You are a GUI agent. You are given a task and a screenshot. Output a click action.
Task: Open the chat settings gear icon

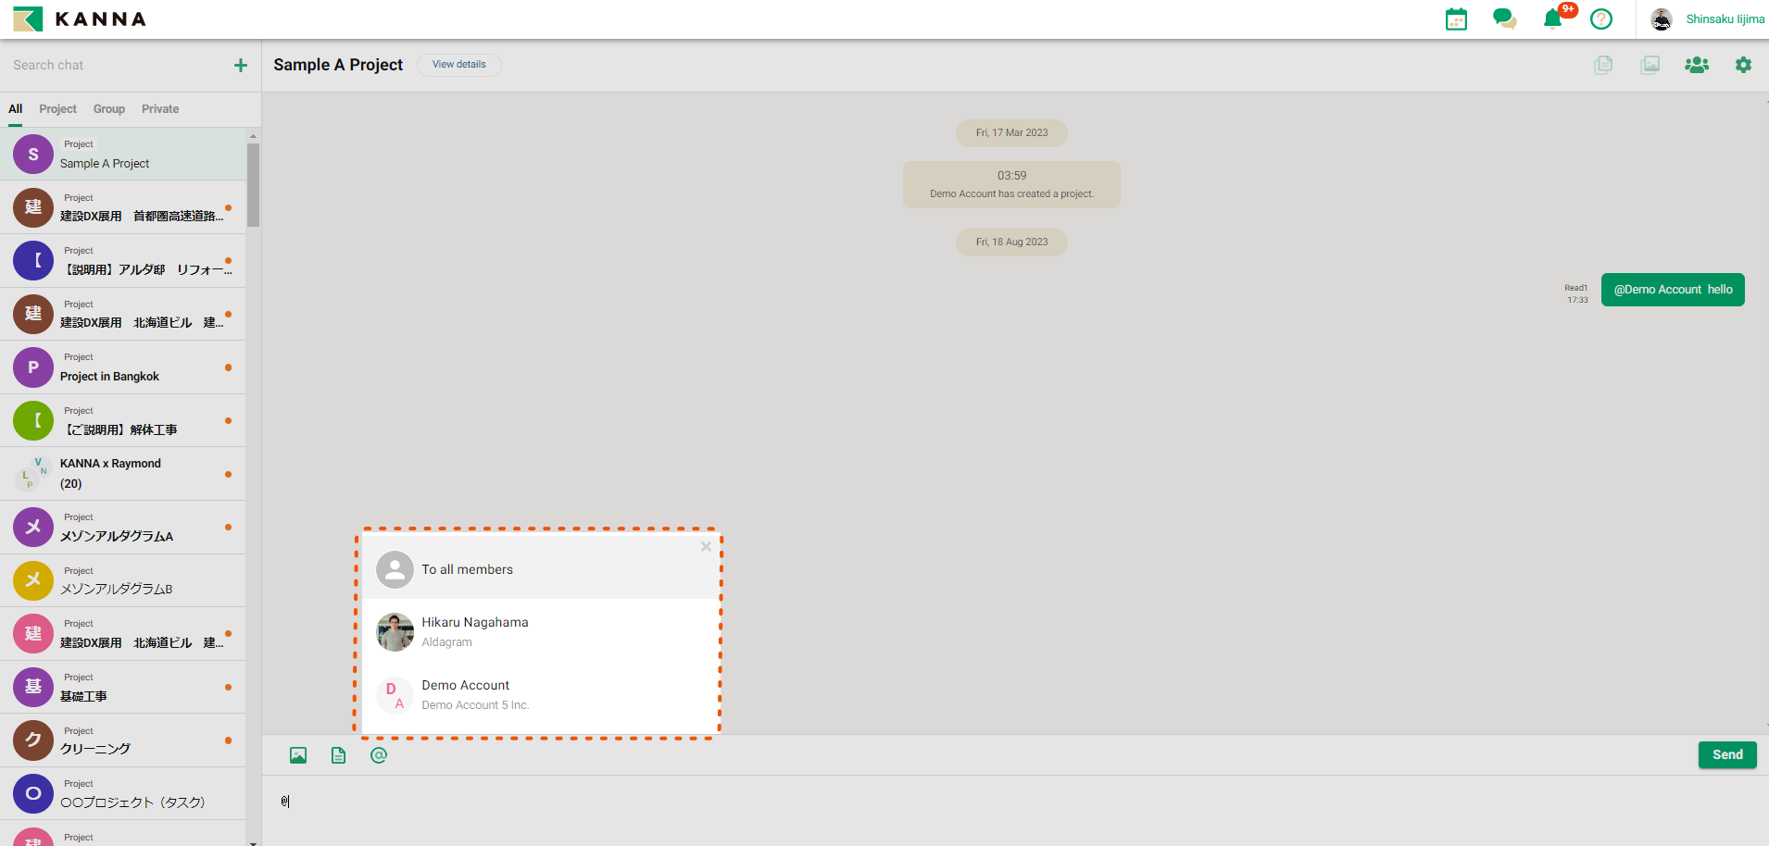[1743, 65]
